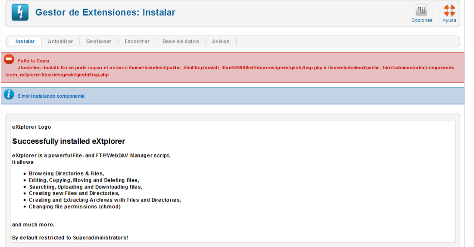Viewport: 474px width, 247px height.
Task: Click the blue information icon
Action: [9, 95]
